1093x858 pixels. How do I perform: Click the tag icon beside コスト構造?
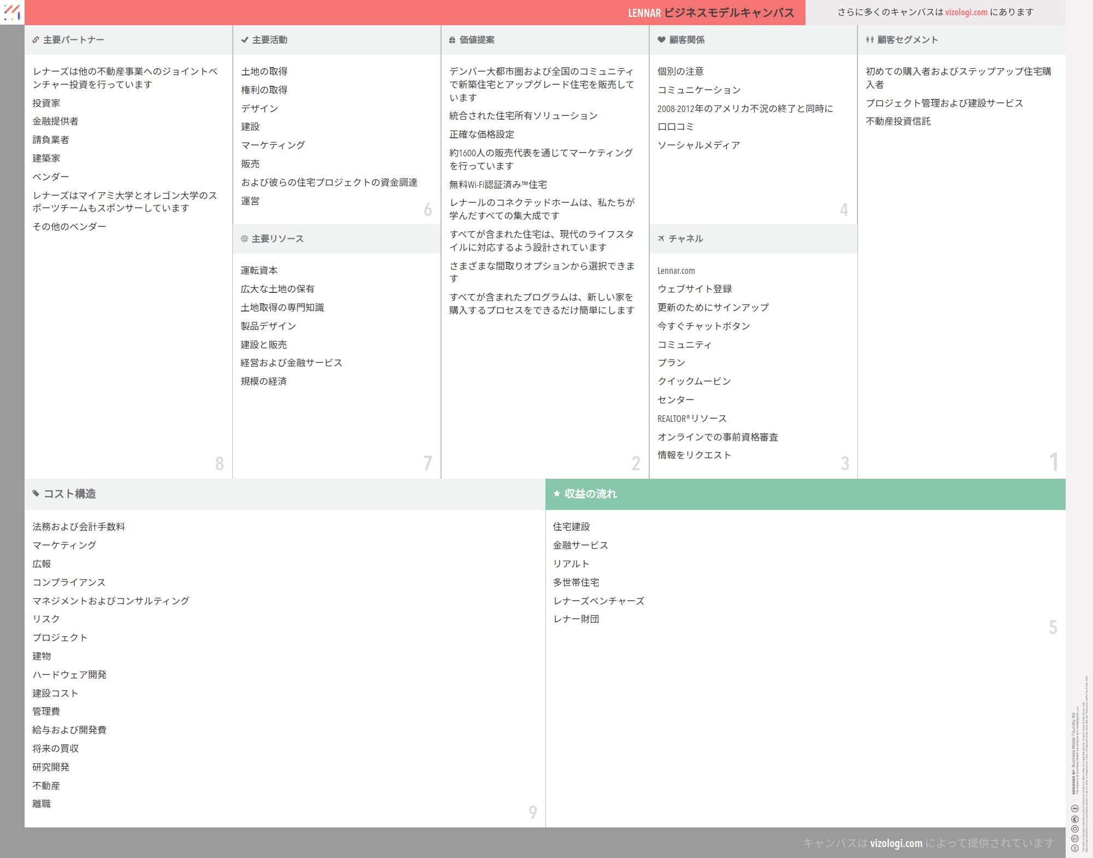click(36, 493)
